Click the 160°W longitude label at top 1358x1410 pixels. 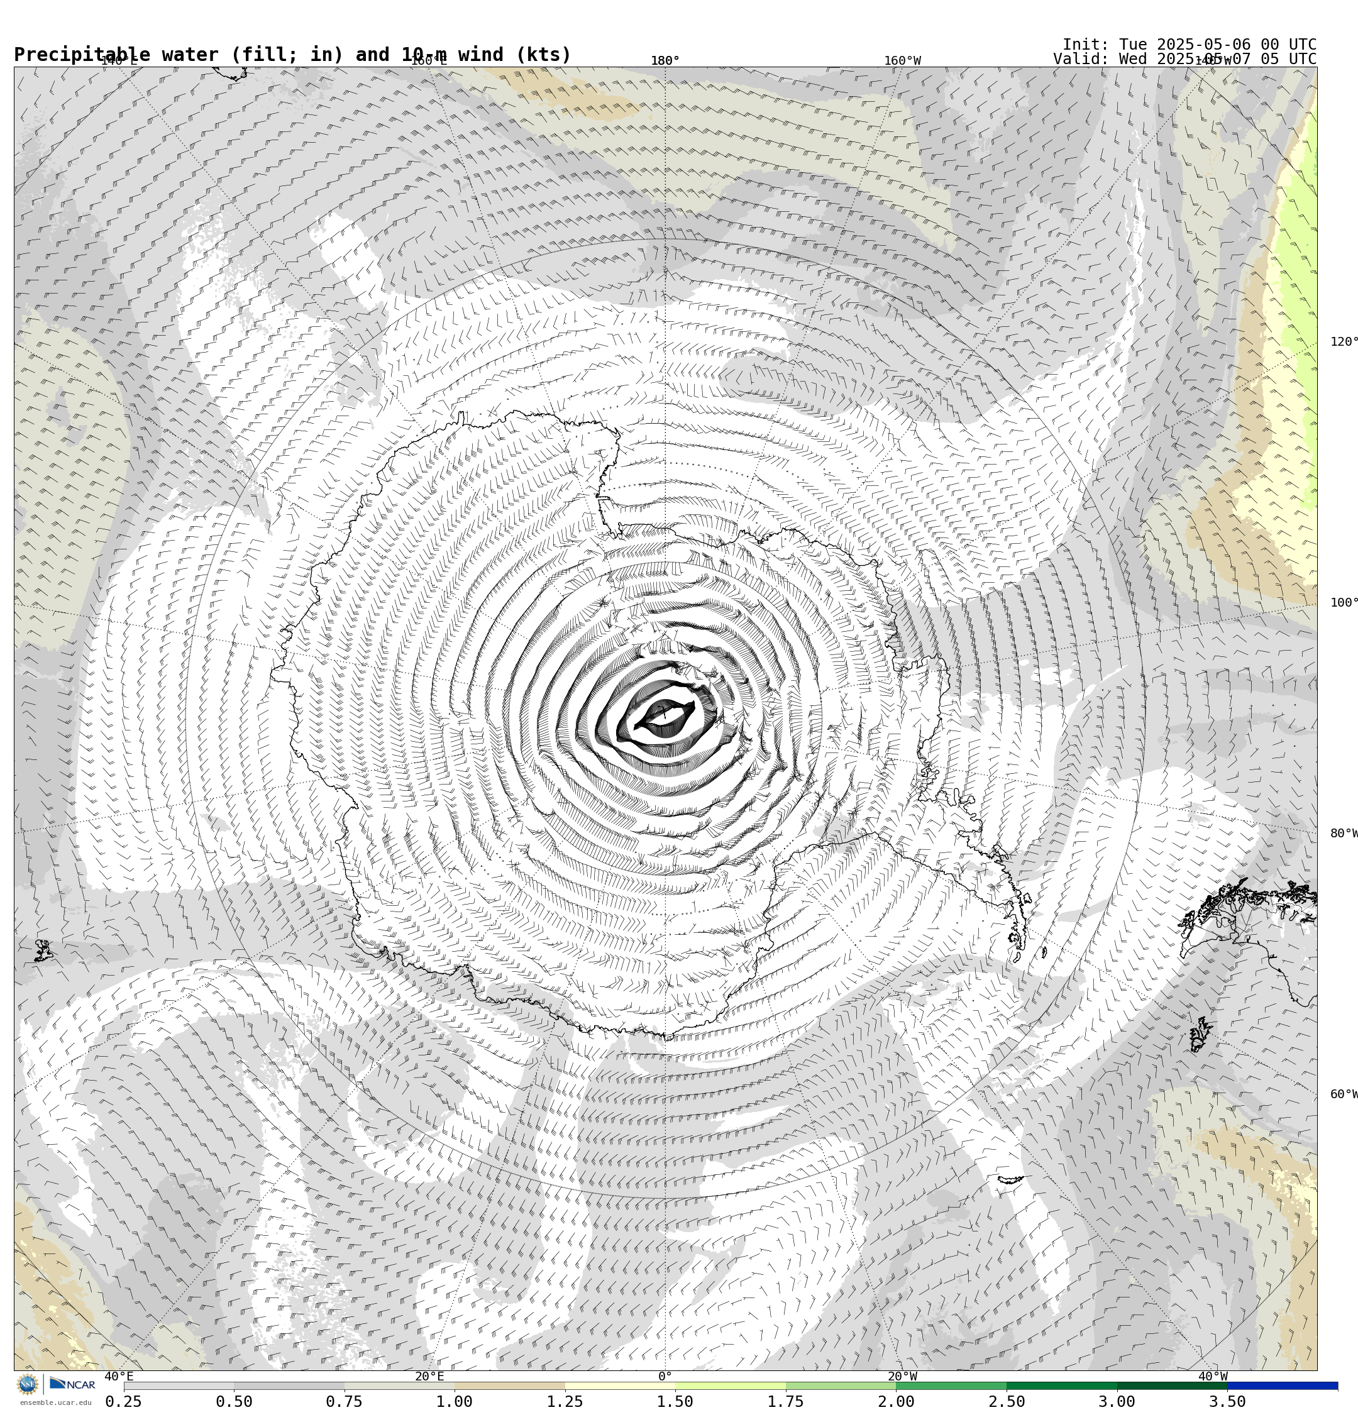coord(902,61)
